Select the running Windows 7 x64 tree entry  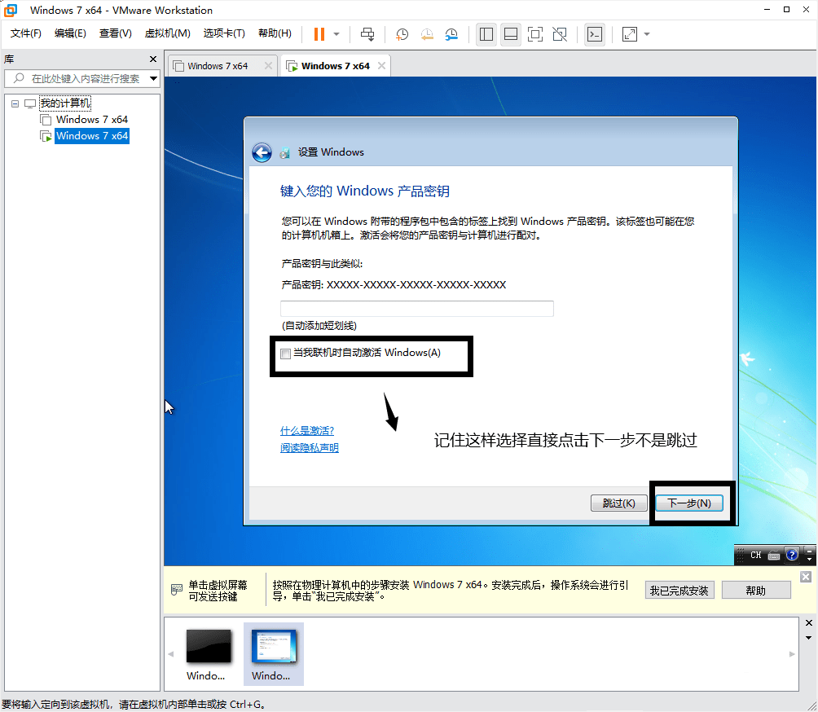[x=92, y=136]
